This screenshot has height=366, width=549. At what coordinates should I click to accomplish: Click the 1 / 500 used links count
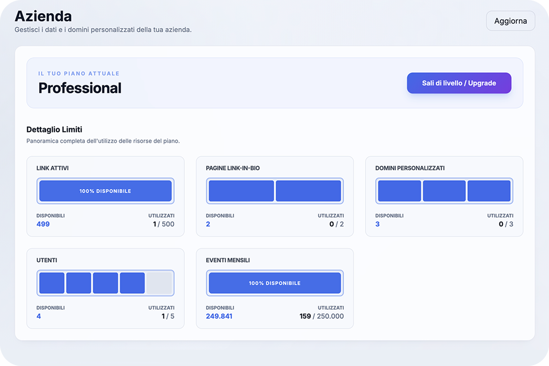[x=164, y=224]
